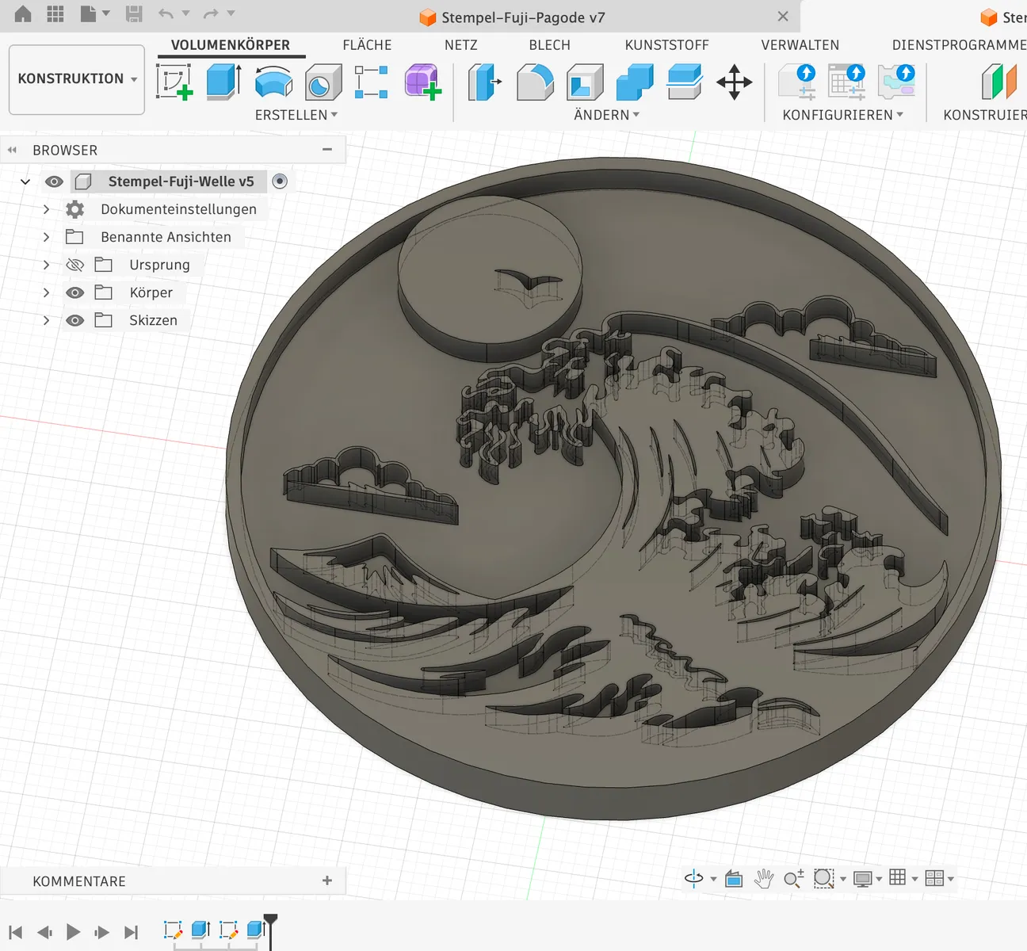Screen dimensions: 1027x951
Task: Expand Dokumenteinstellungen in the browser
Action: tap(46, 209)
